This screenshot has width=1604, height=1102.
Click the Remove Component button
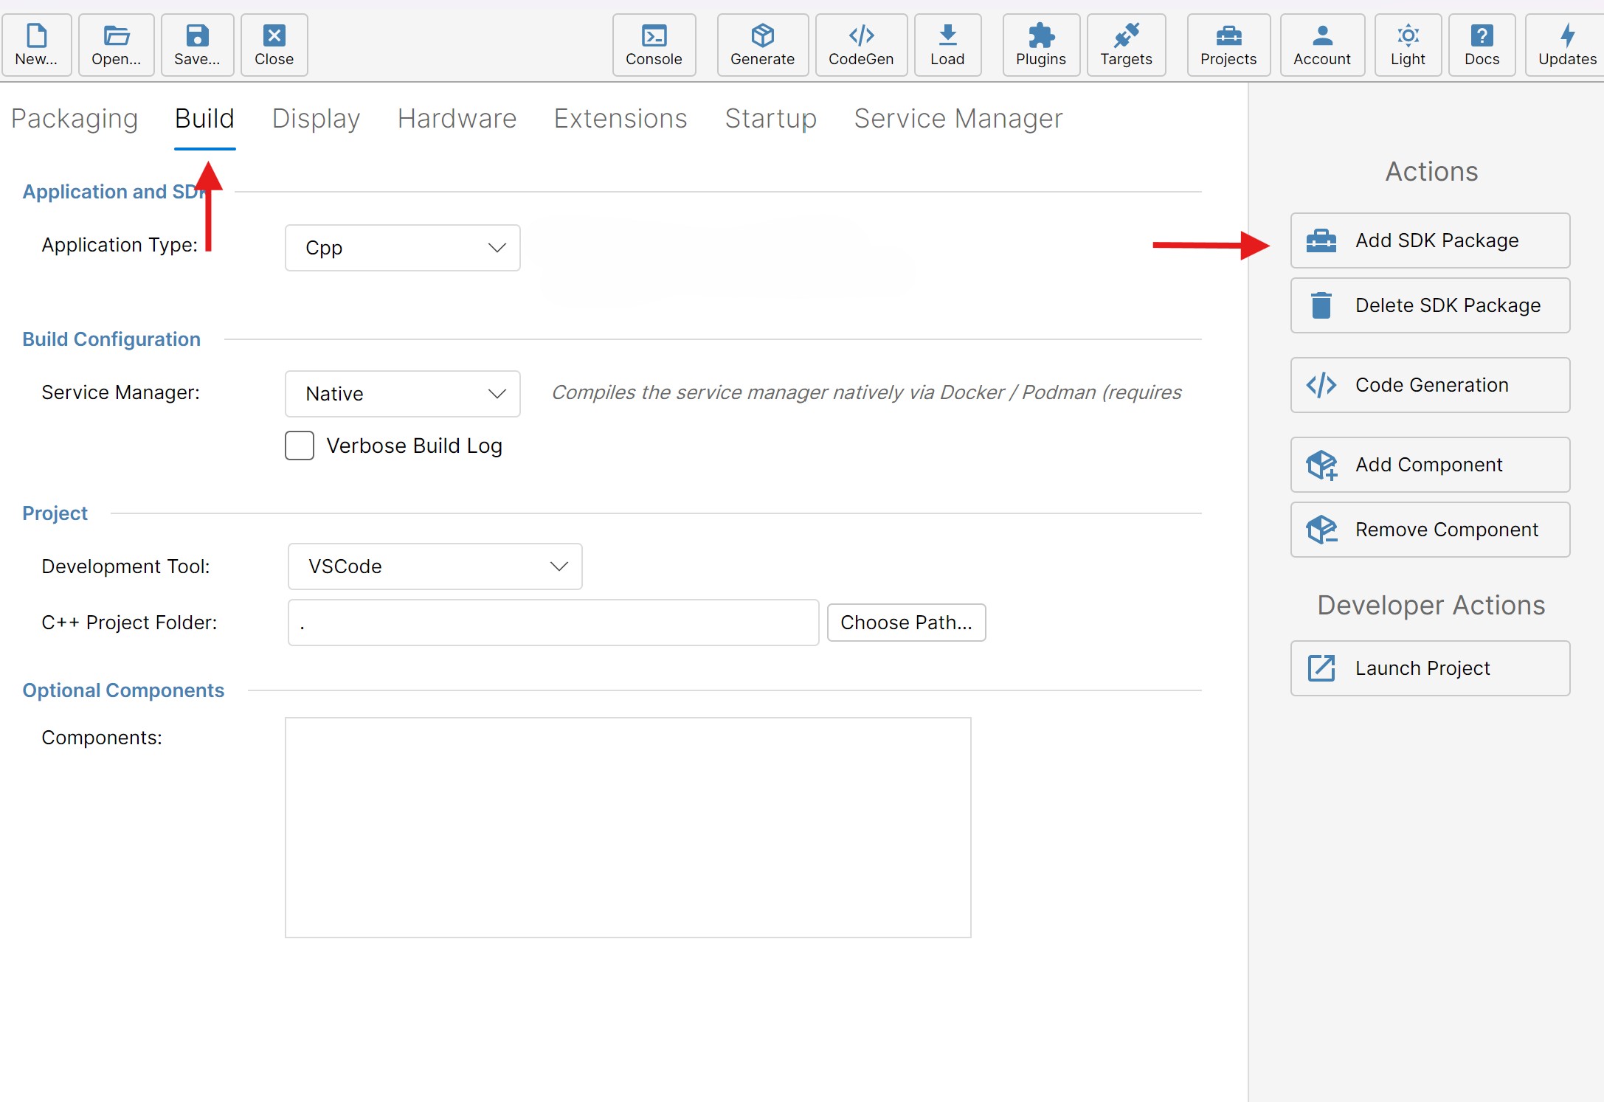[x=1430, y=530]
